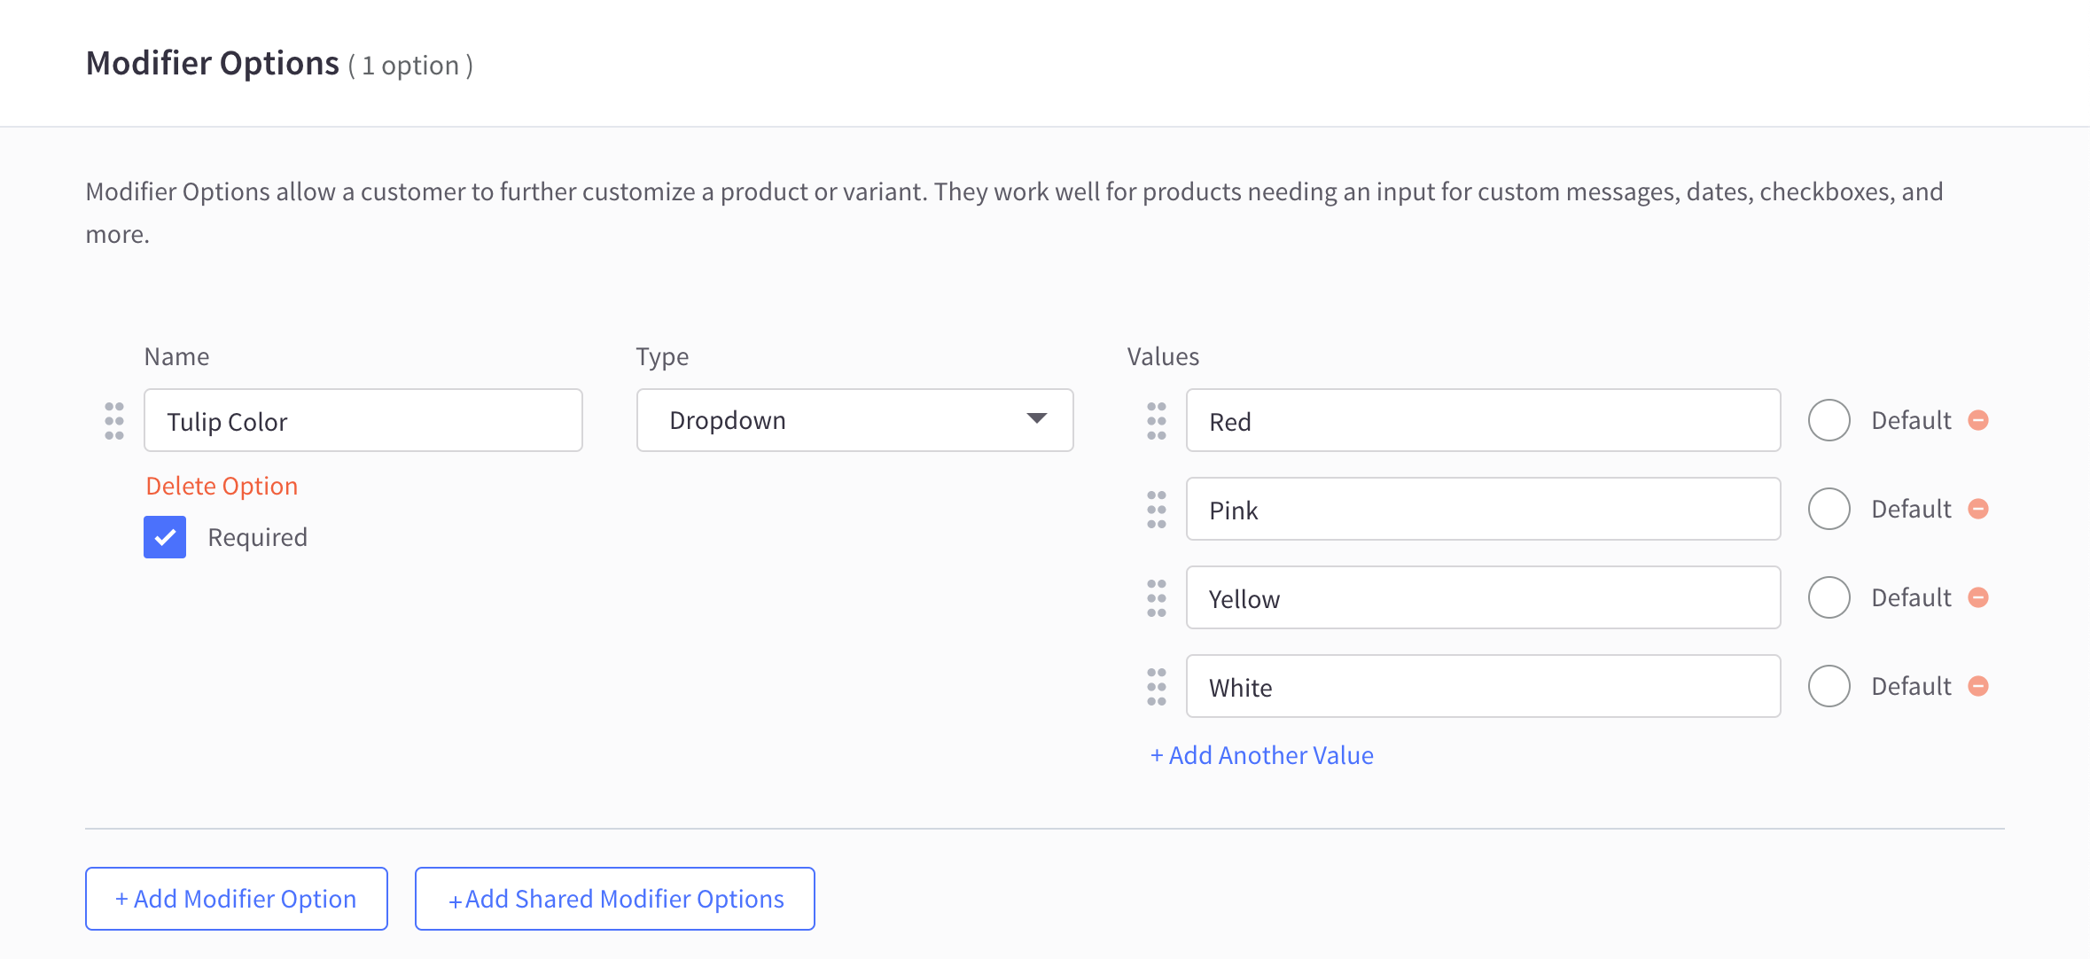2090x959 pixels.
Task: Click the Modifier Options heading
Action: click(213, 64)
